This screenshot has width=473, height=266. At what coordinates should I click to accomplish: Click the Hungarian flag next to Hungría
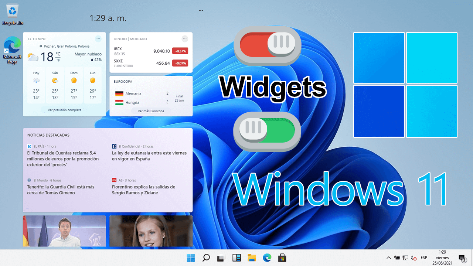(119, 102)
